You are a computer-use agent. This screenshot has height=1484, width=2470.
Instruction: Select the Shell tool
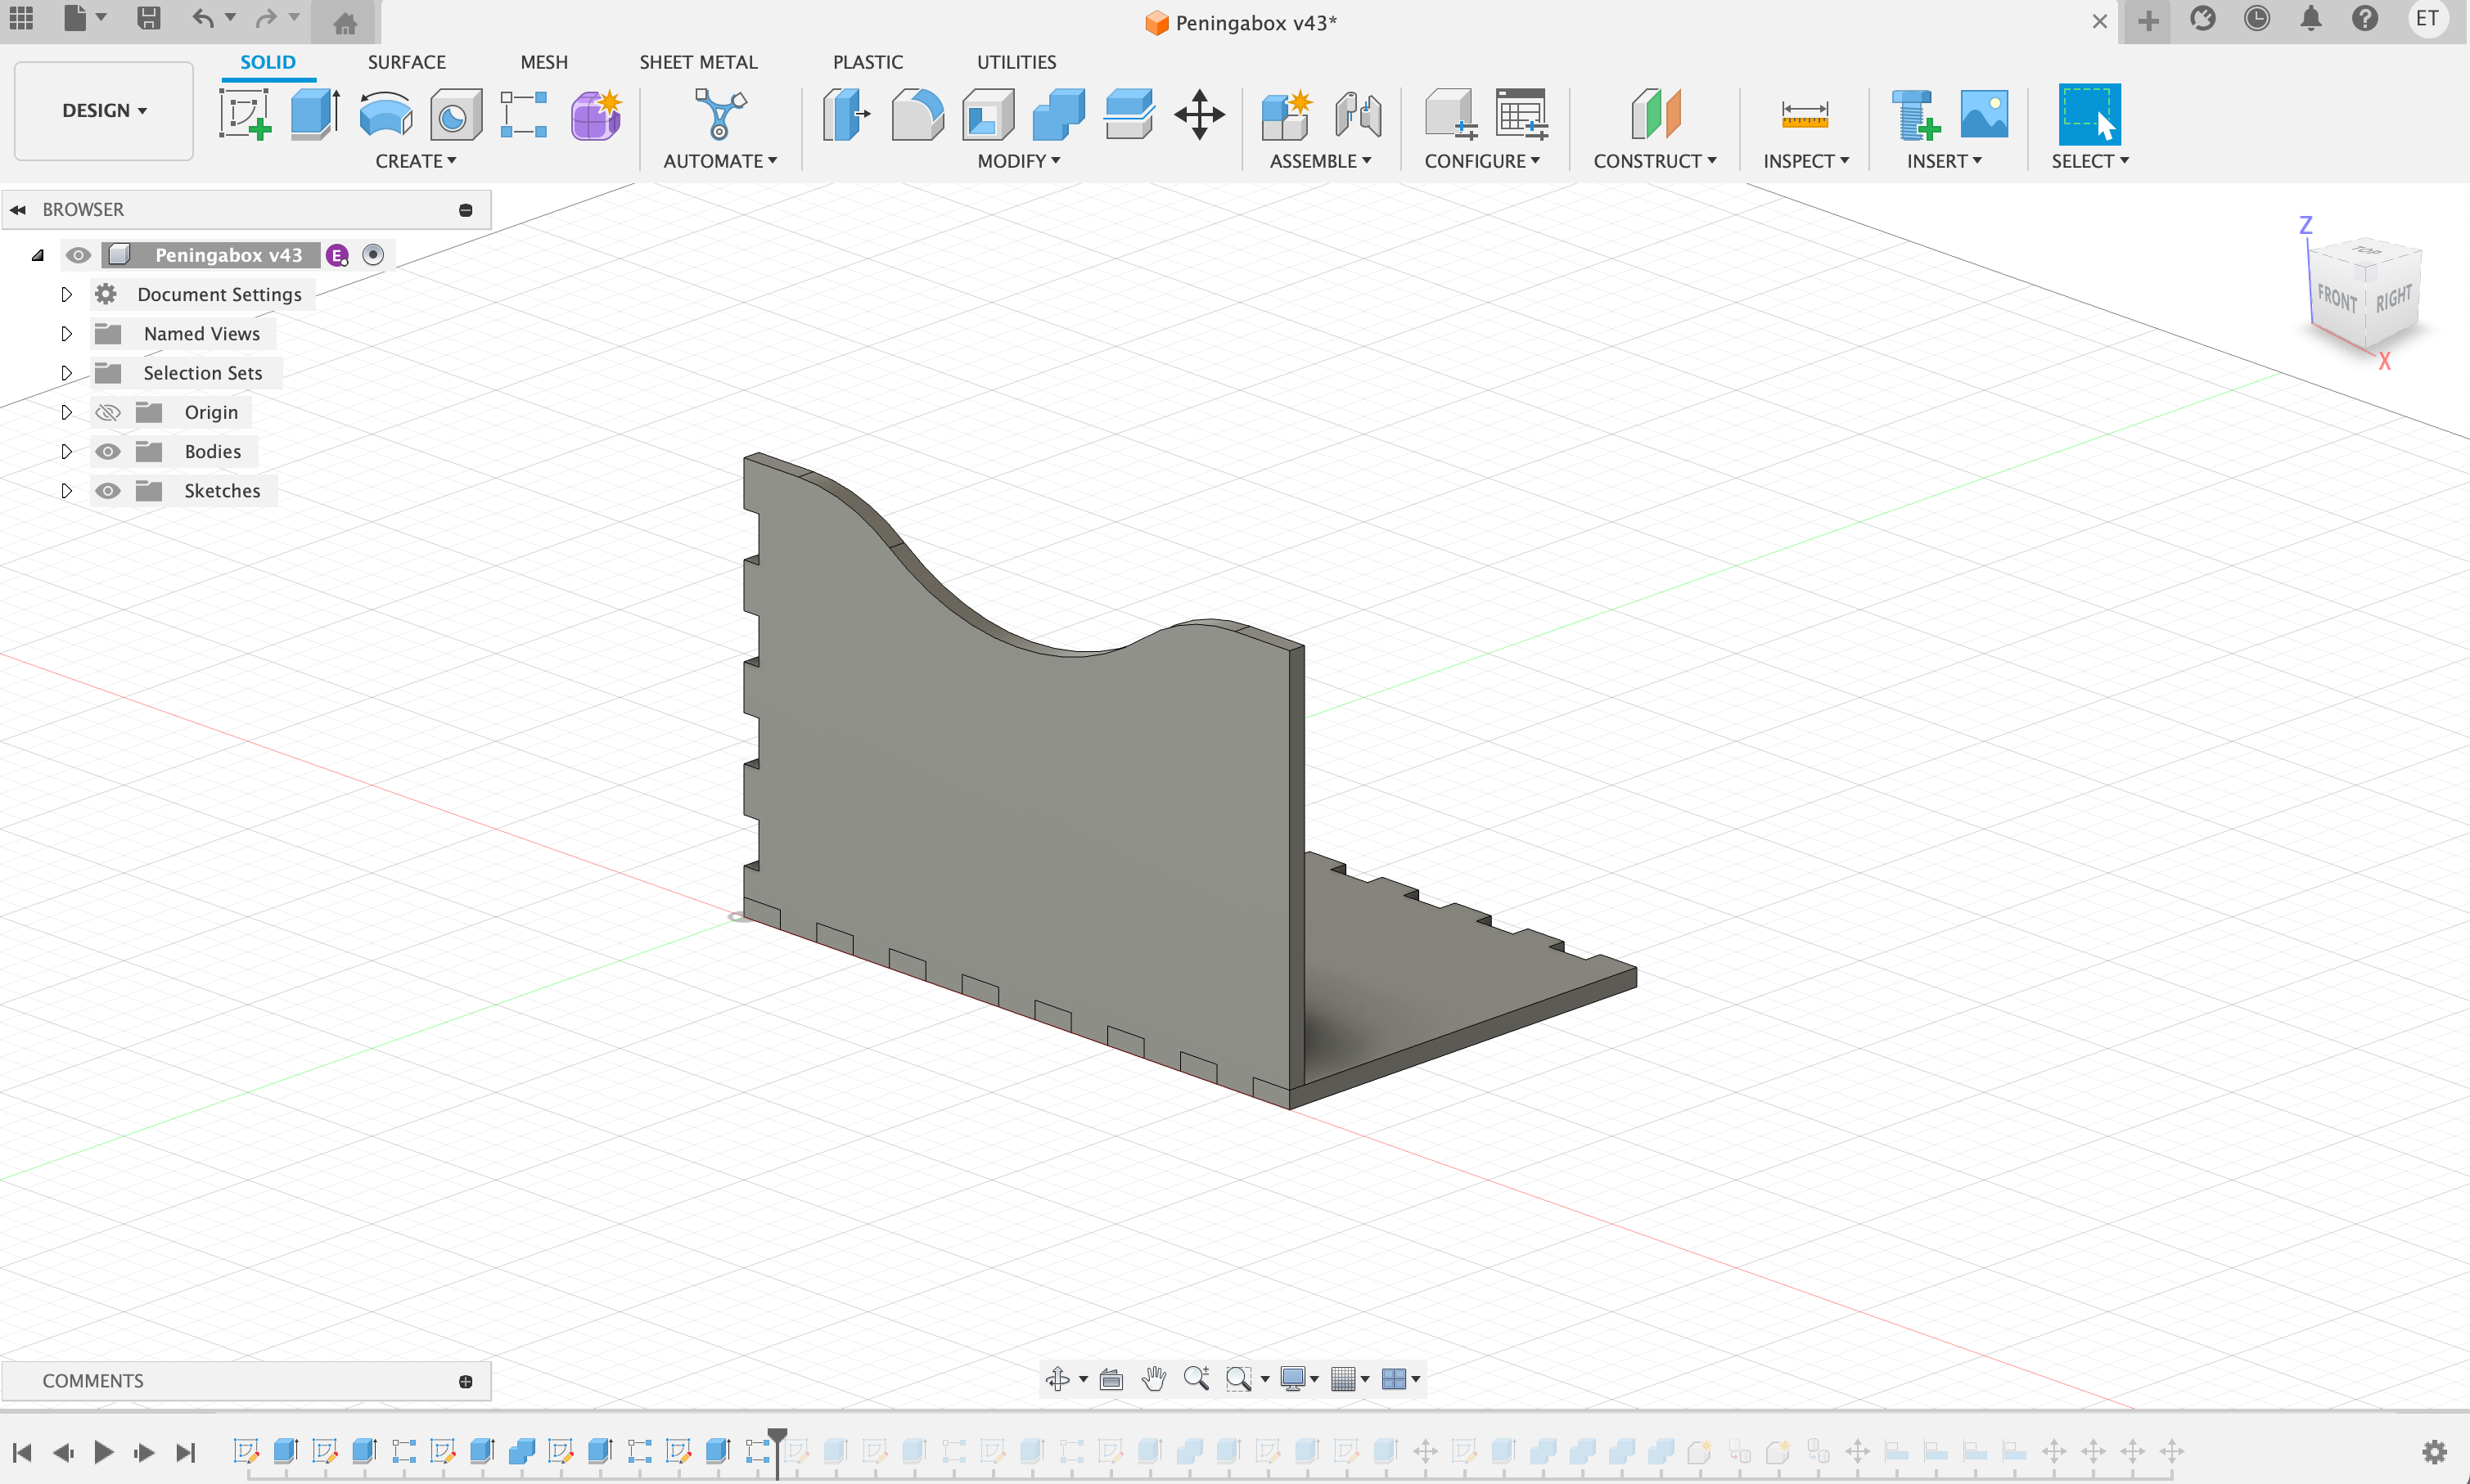987,114
